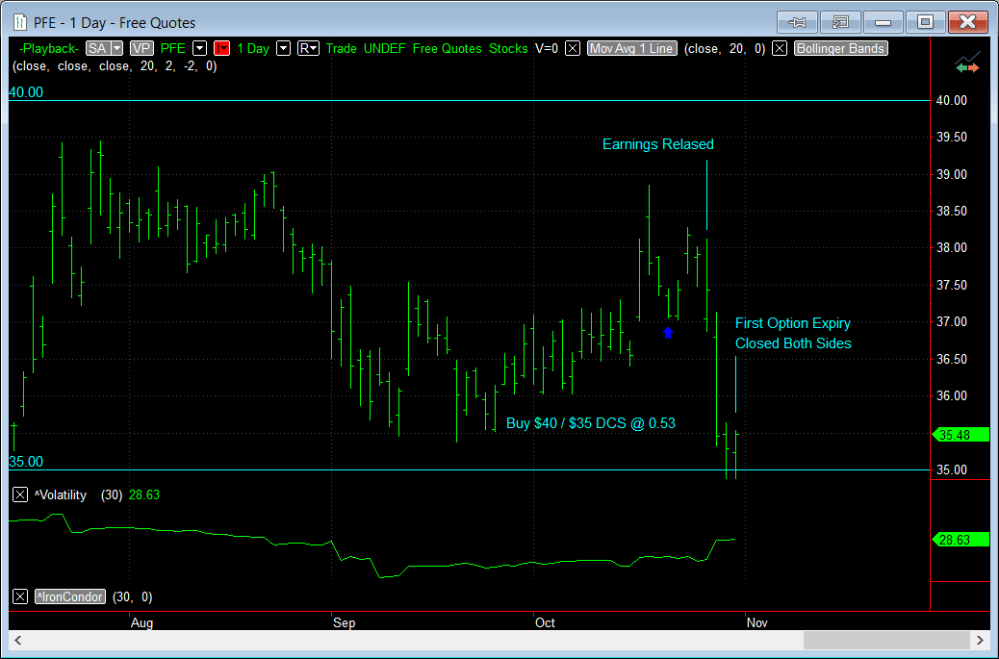Click the Sep date axis label

(x=344, y=622)
